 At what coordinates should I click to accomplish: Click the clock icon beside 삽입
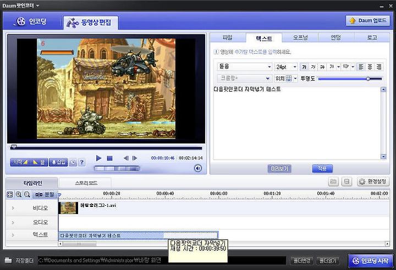[73, 162]
